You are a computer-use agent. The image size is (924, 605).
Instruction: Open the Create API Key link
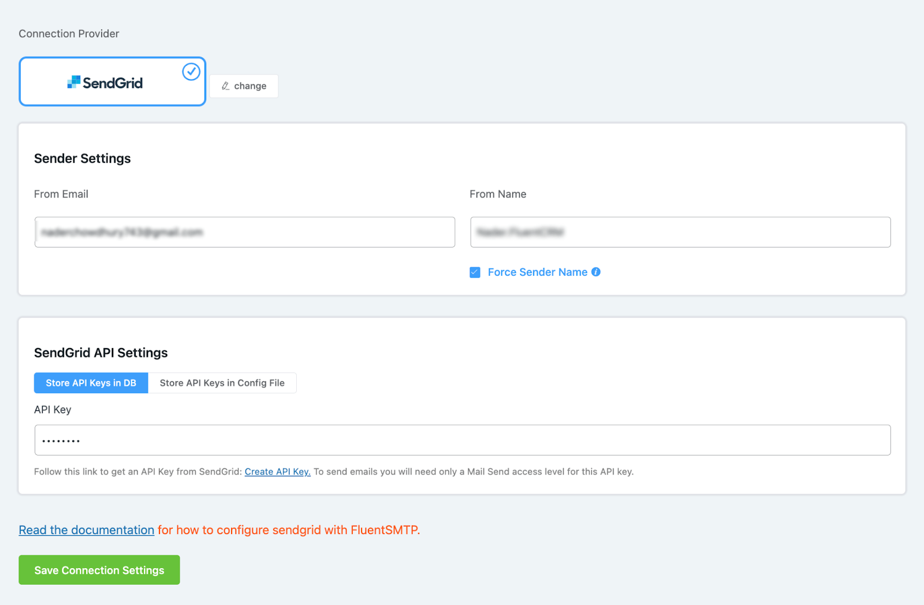pos(278,472)
